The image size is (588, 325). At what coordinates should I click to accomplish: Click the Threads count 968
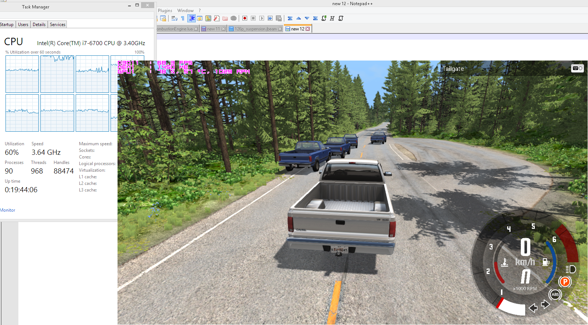37,171
